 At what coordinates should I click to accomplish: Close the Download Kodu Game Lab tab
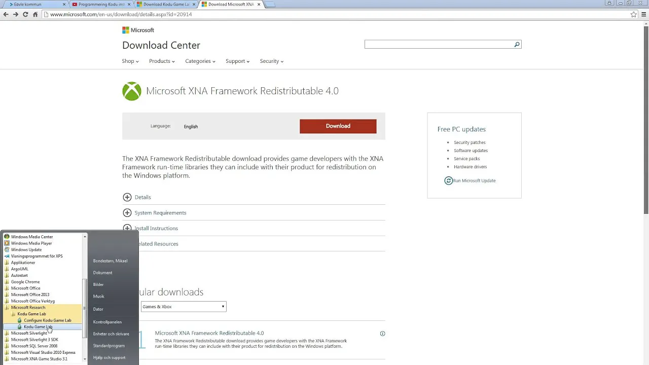(x=194, y=5)
